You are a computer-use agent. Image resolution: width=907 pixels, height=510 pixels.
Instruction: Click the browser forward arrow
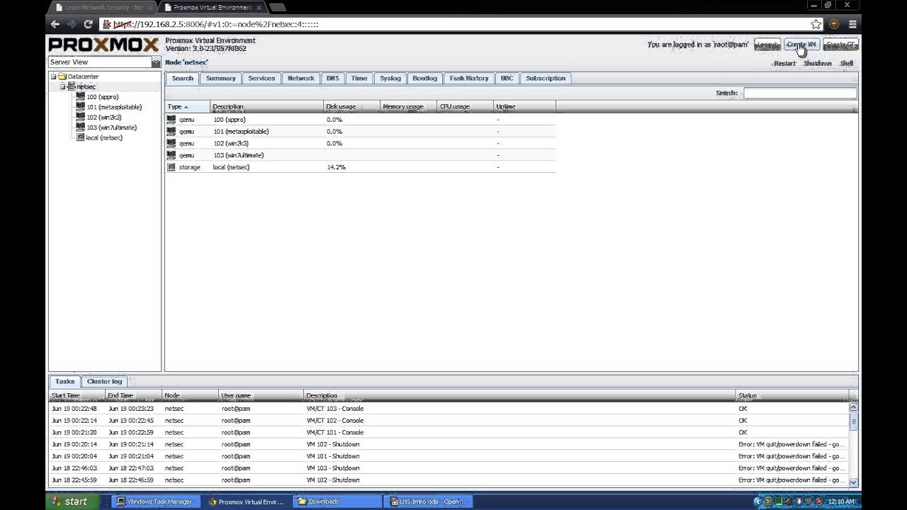point(72,24)
